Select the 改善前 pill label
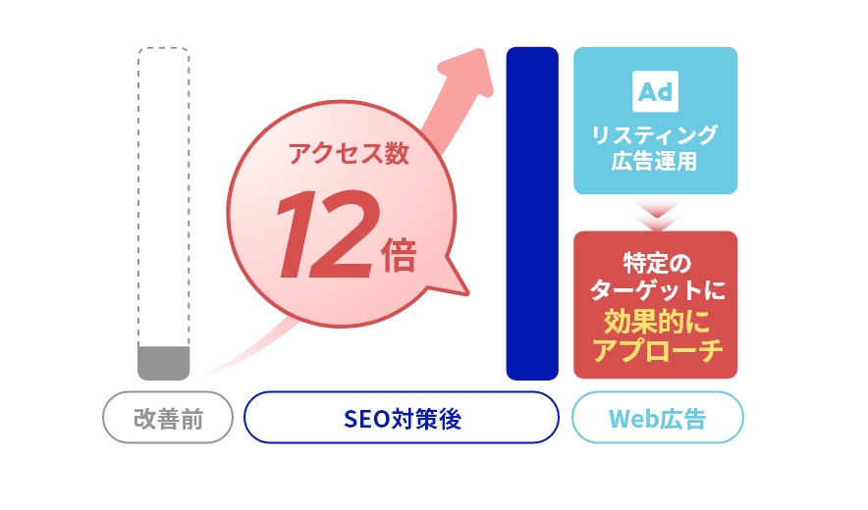Screen dimensions: 868x510 [168, 418]
